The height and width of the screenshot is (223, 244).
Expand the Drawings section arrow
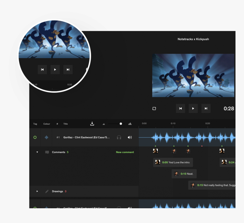(37, 191)
